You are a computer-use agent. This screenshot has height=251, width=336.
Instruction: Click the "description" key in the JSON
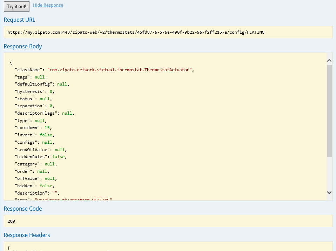pos(31,193)
